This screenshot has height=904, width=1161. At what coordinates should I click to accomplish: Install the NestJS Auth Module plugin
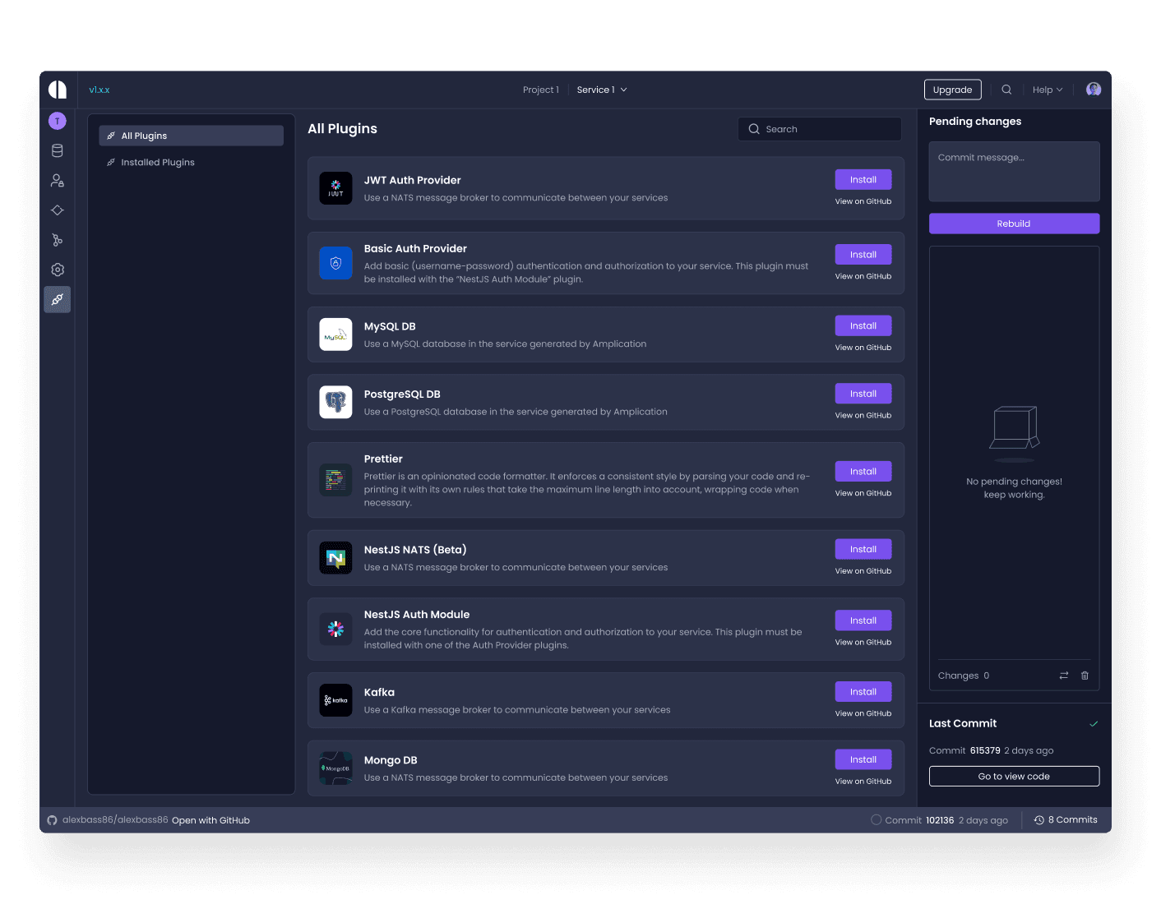click(x=863, y=620)
